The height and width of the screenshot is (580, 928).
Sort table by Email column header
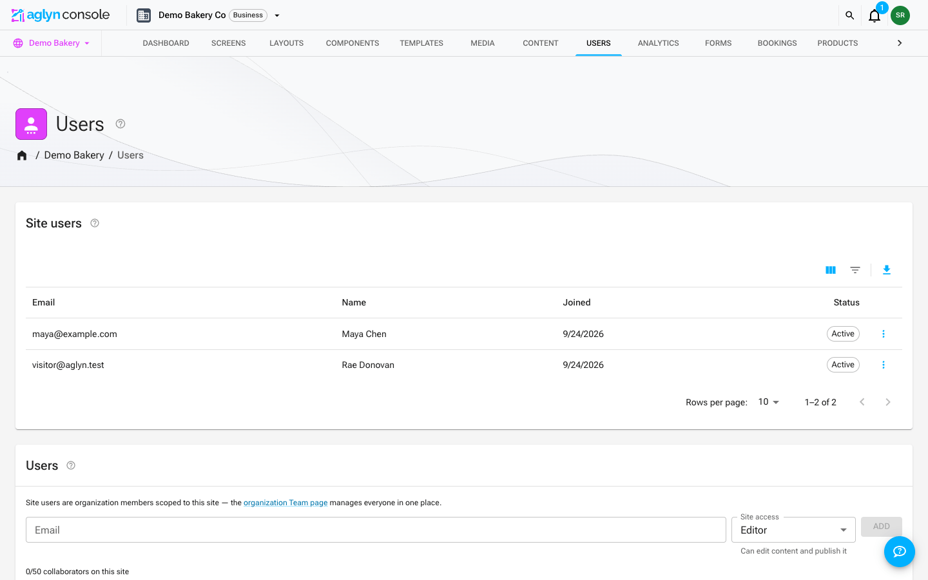pos(44,303)
